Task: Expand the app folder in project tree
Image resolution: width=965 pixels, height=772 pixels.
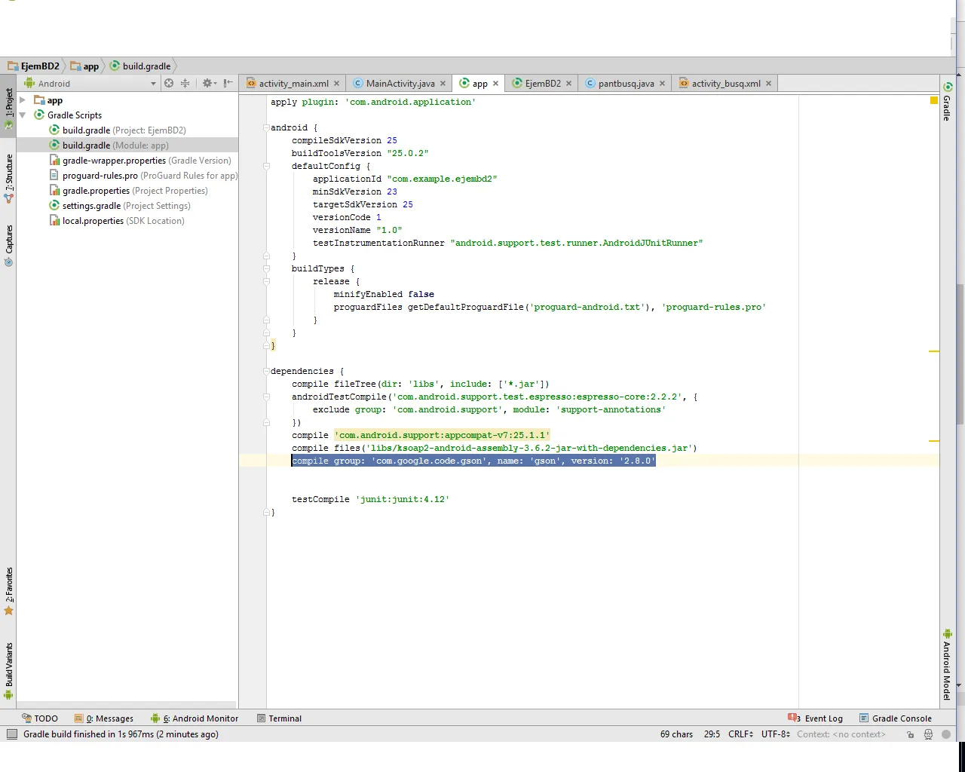Action: click(23, 100)
